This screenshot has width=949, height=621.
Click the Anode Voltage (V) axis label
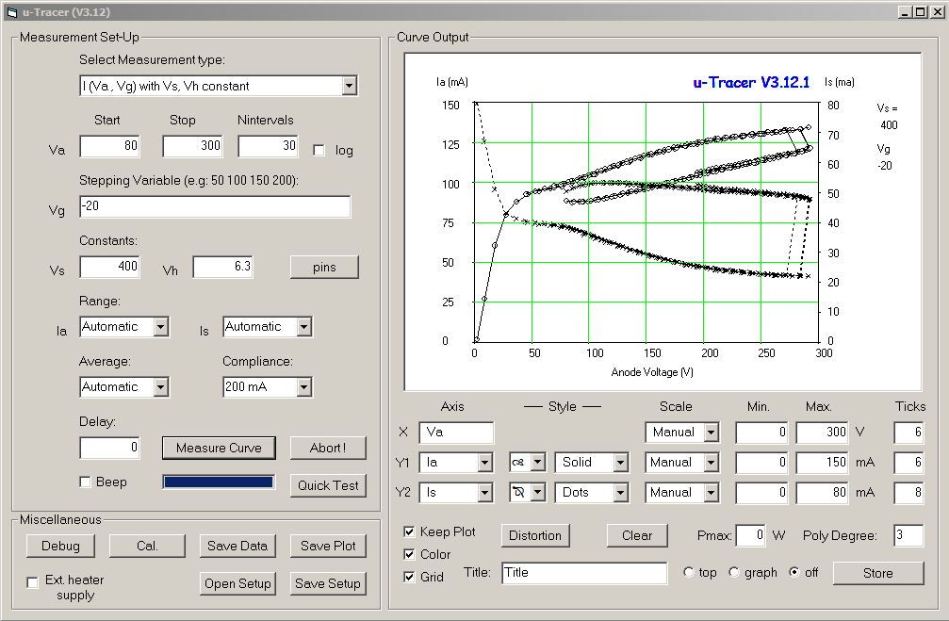652,371
